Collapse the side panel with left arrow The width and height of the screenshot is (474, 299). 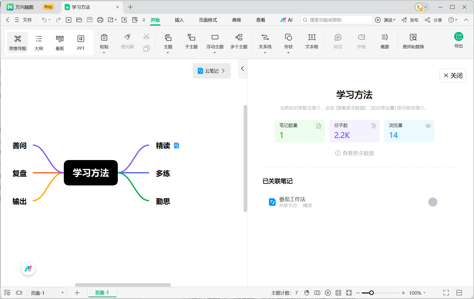242,68
